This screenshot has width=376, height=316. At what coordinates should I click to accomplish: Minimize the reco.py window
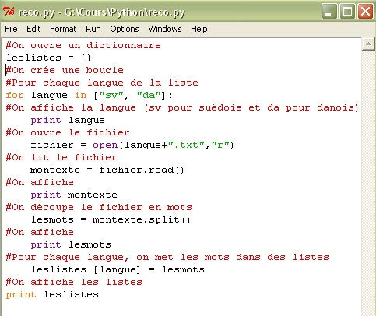point(329,12)
